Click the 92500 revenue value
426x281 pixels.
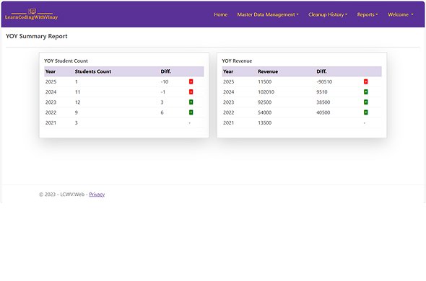264,102
